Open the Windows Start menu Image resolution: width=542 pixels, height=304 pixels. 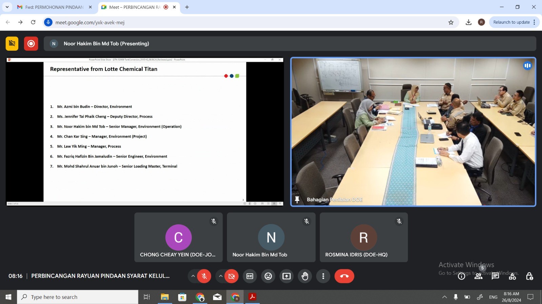click(x=8, y=297)
